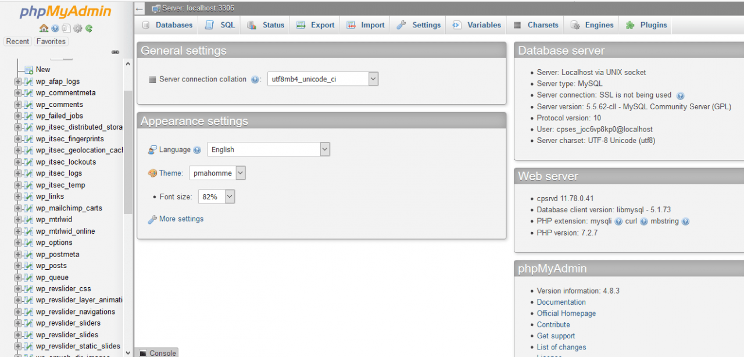This screenshot has width=744, height=357.
Task: Open help icon beside Server connection collation
Action: coord(255,80)
